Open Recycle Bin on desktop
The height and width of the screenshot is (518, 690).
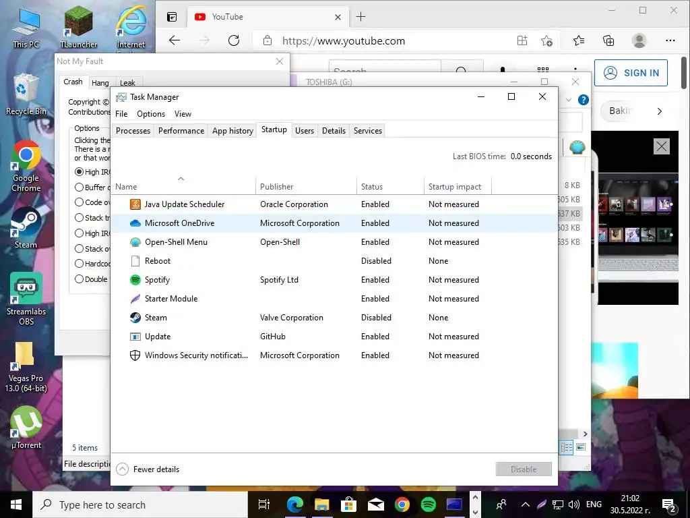click(26, 94)
